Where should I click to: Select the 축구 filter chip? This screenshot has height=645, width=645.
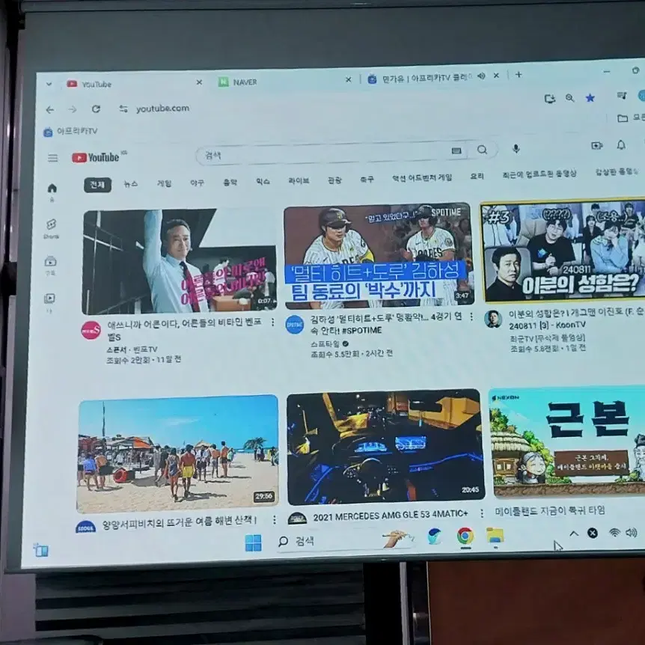point(367,179)
